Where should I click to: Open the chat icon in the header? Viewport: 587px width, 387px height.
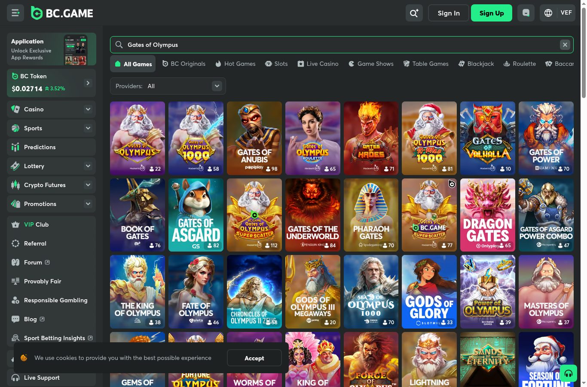pyautogui.click(x=526, y=13)
